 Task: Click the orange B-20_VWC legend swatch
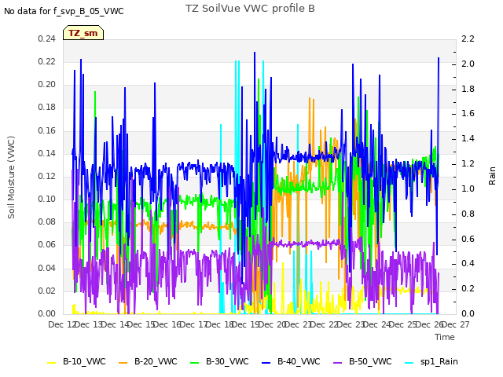(x=123, y=362)
